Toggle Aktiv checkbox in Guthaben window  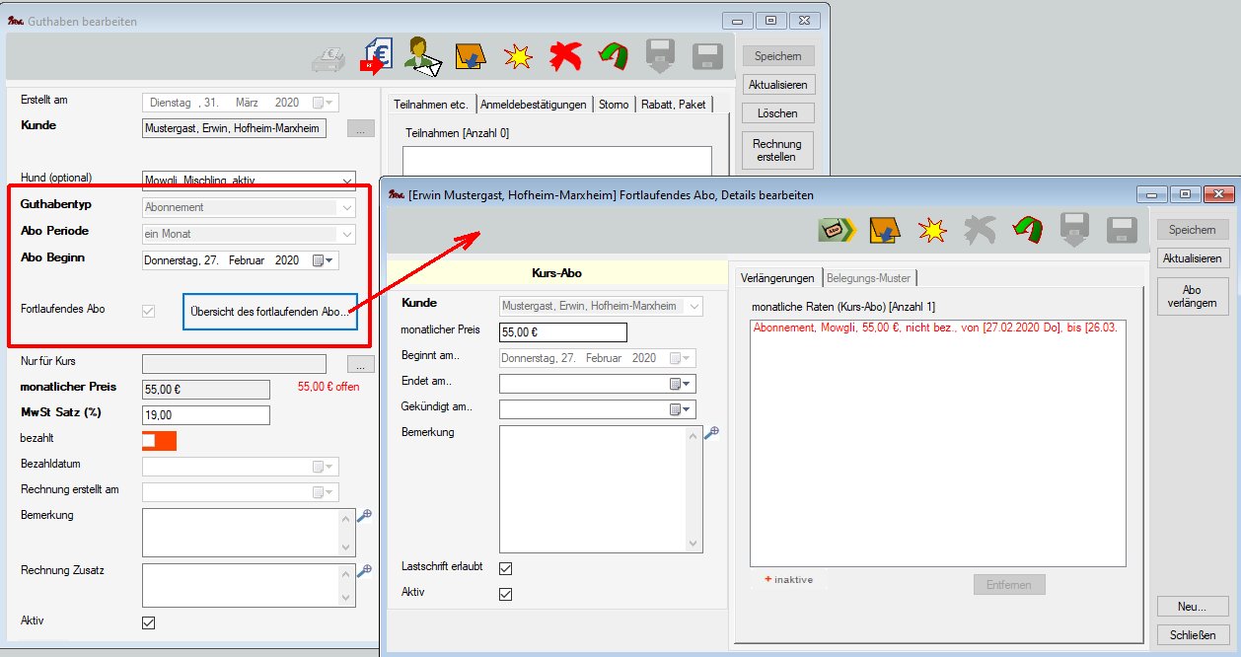click(149, 622)
